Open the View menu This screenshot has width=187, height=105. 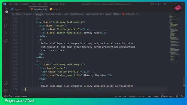point(34,4)
